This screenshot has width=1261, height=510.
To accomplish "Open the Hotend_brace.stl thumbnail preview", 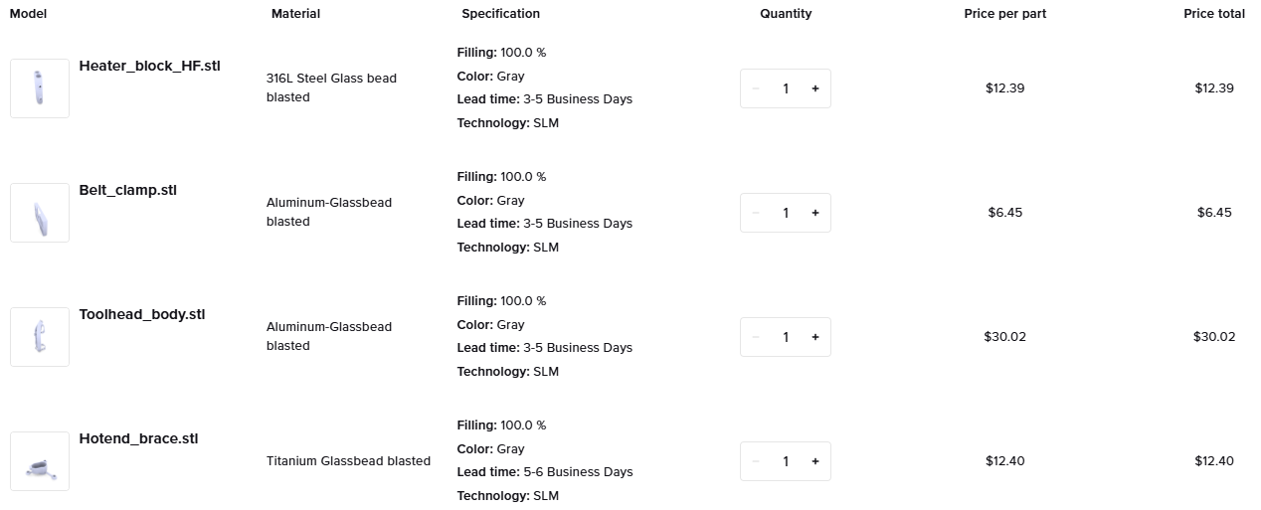I will [x=40, y=461].
